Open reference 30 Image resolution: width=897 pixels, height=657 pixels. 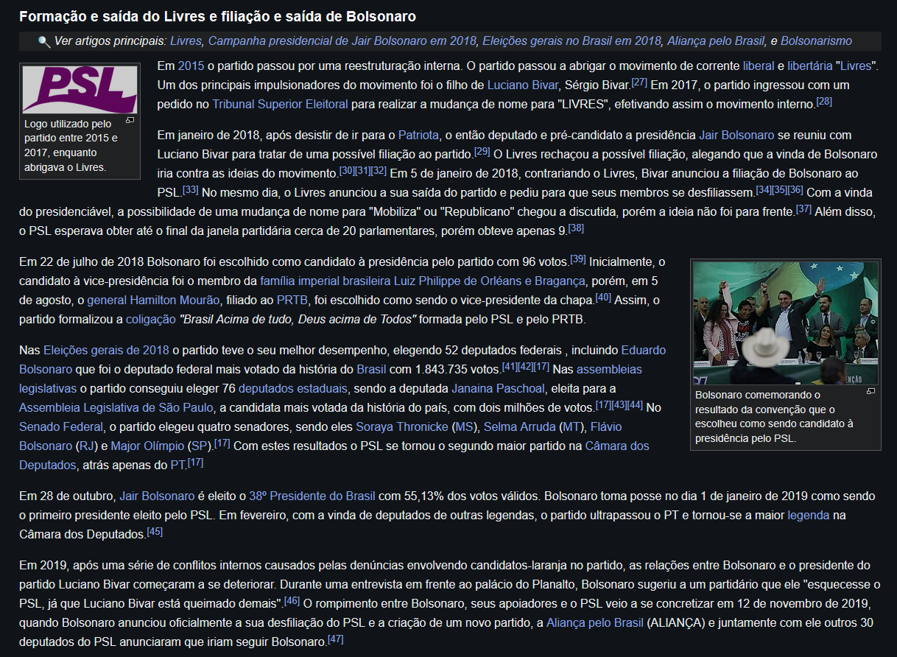click(x=346, y=169)
